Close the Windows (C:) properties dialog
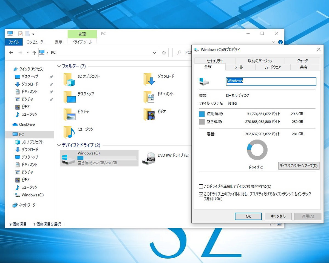 point(319,50)
